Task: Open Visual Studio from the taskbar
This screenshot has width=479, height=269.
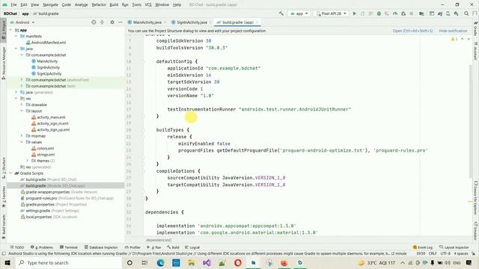Action: click(207, 262)
